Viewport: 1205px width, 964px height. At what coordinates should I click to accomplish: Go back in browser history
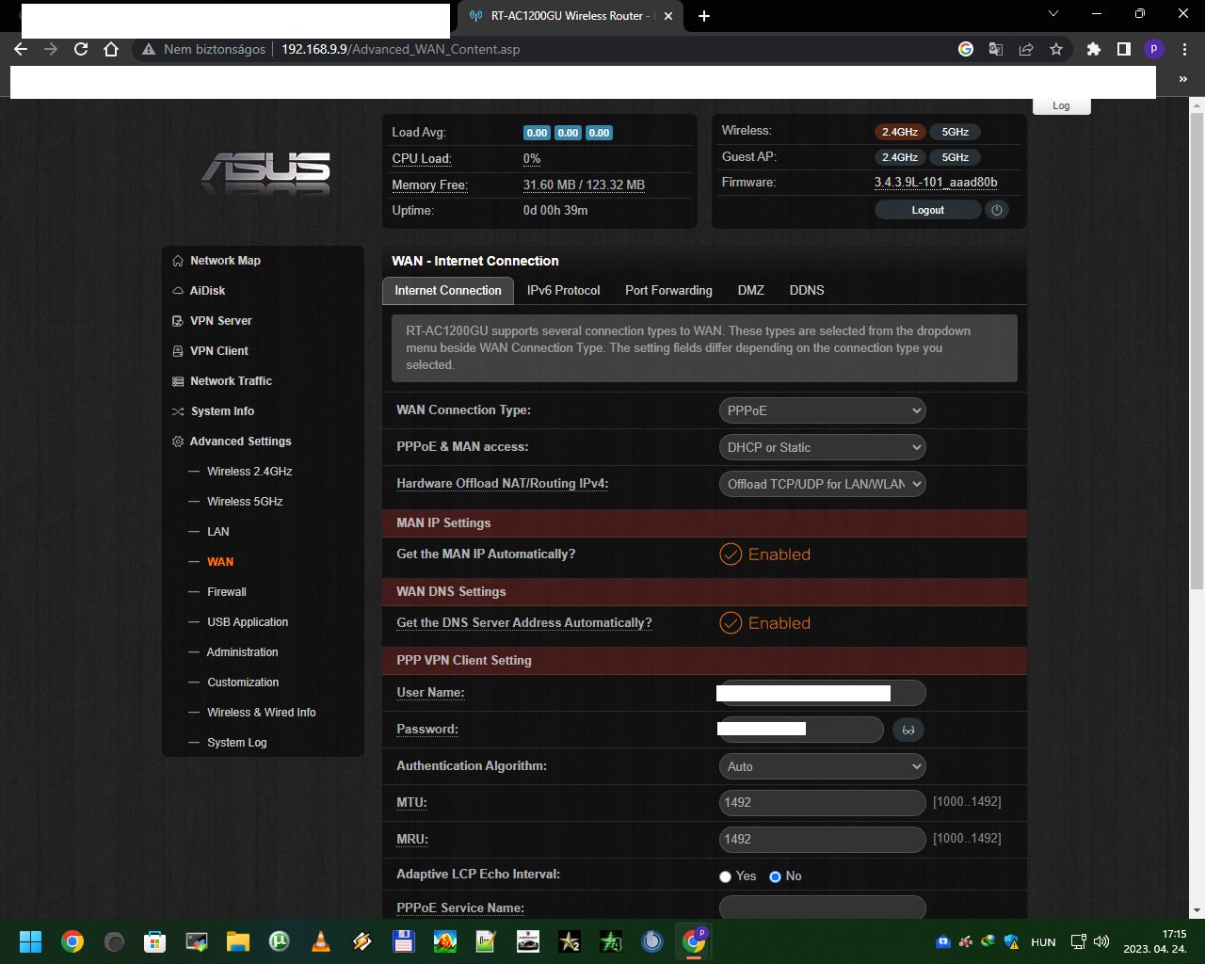pyautogui.click(x=21, y=49)
